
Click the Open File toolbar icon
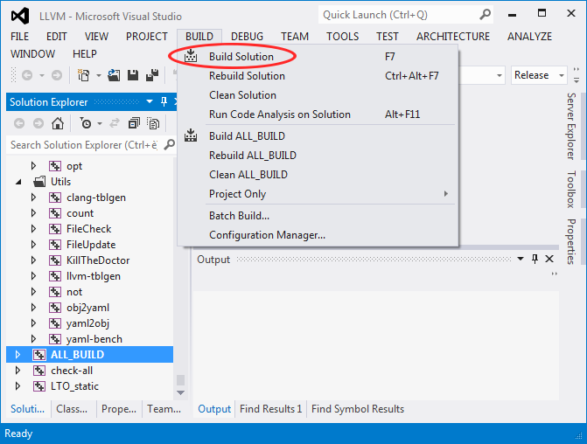coord(115,76)
